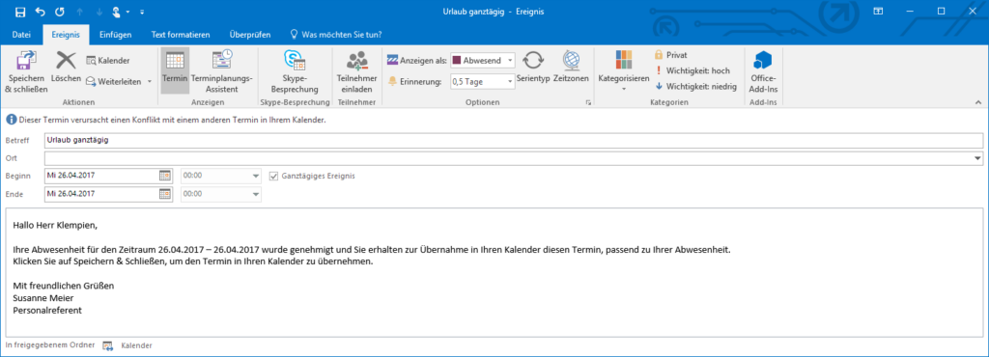The width and height of the screenshot is (989, 357).
Task: Click the shared folder Kalender icon at bottom
Action: (108, 345)
